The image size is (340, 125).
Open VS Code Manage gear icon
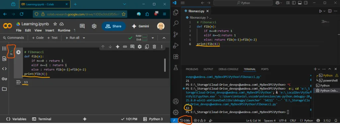176,112
